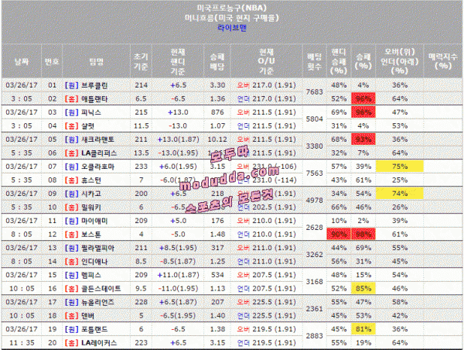Click the yellow 74% cell in 시카고 row
The height and width of the screenshot is (350, 464).
coord(400,194)
